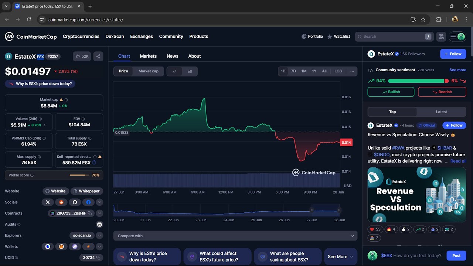Viewport: 473px width, 266px height.
Task: Open the GitHub social link
Action: (75, 202)
